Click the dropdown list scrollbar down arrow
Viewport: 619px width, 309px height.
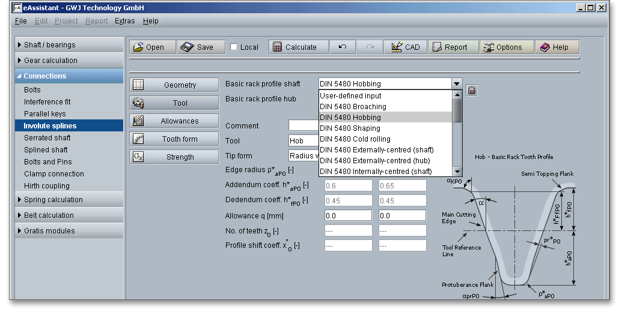pyautogui.click(x=457, y=172)
